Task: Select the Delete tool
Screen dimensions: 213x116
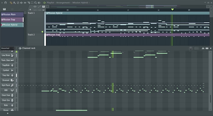Action: coord(18,3)
